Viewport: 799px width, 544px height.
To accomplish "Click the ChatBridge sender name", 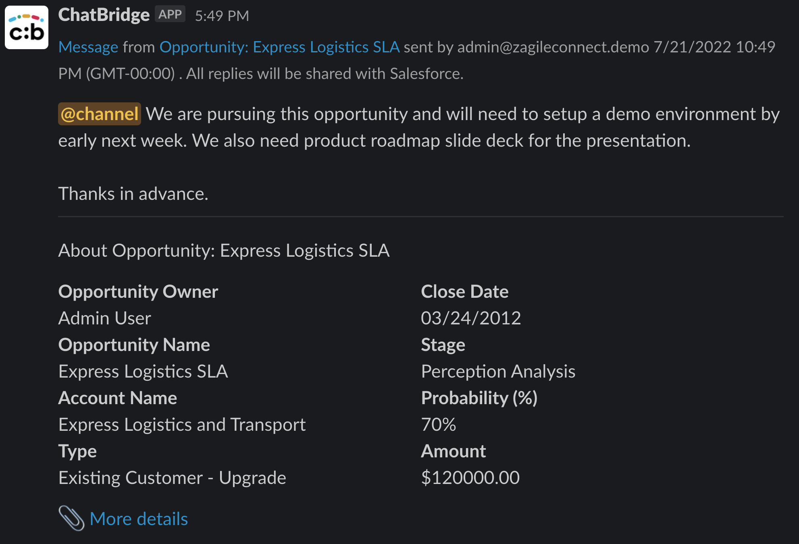I will (x=104, y=15).
